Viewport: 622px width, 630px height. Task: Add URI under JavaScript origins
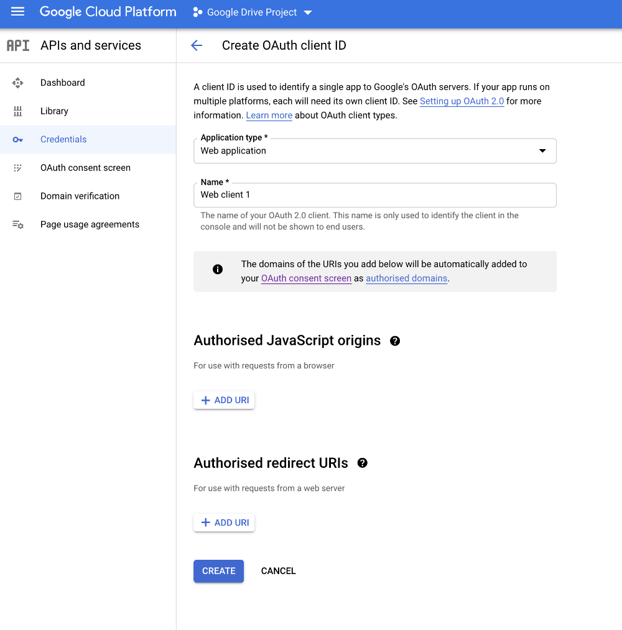tap(224, 400)
